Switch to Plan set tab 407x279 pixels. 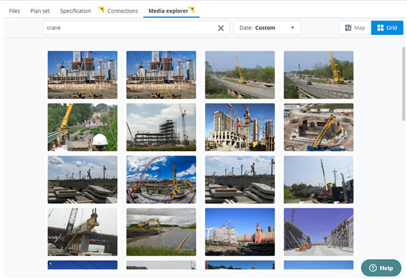tap(40, 11)
